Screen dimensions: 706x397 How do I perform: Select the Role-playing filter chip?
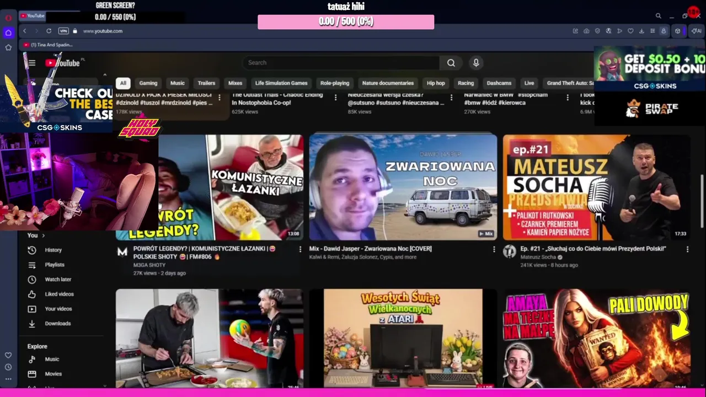pos(335,83)
